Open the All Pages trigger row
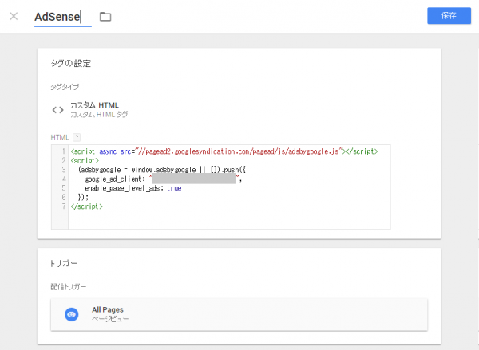Image resolution: width=479 pixels, height=350 pixels. [239, 315]
